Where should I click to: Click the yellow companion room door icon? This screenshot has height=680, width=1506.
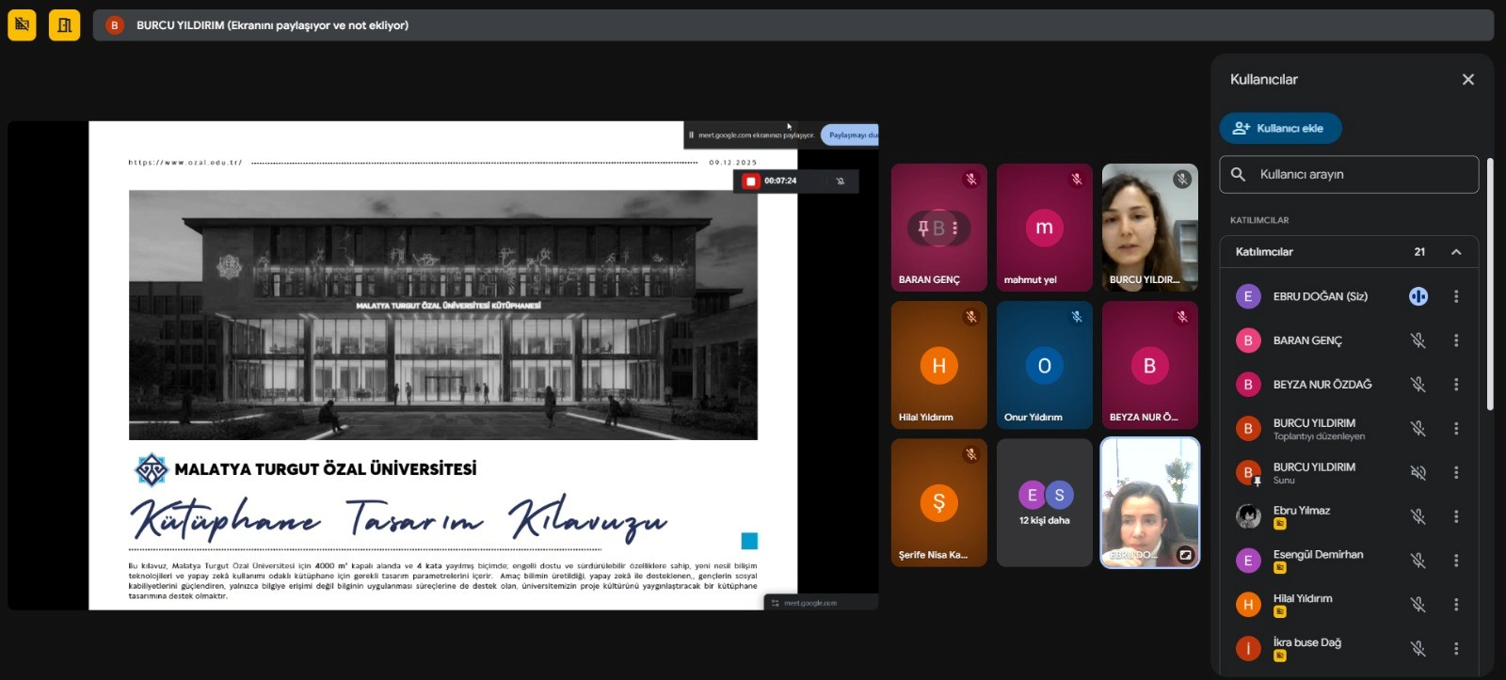tap(64, 25)
